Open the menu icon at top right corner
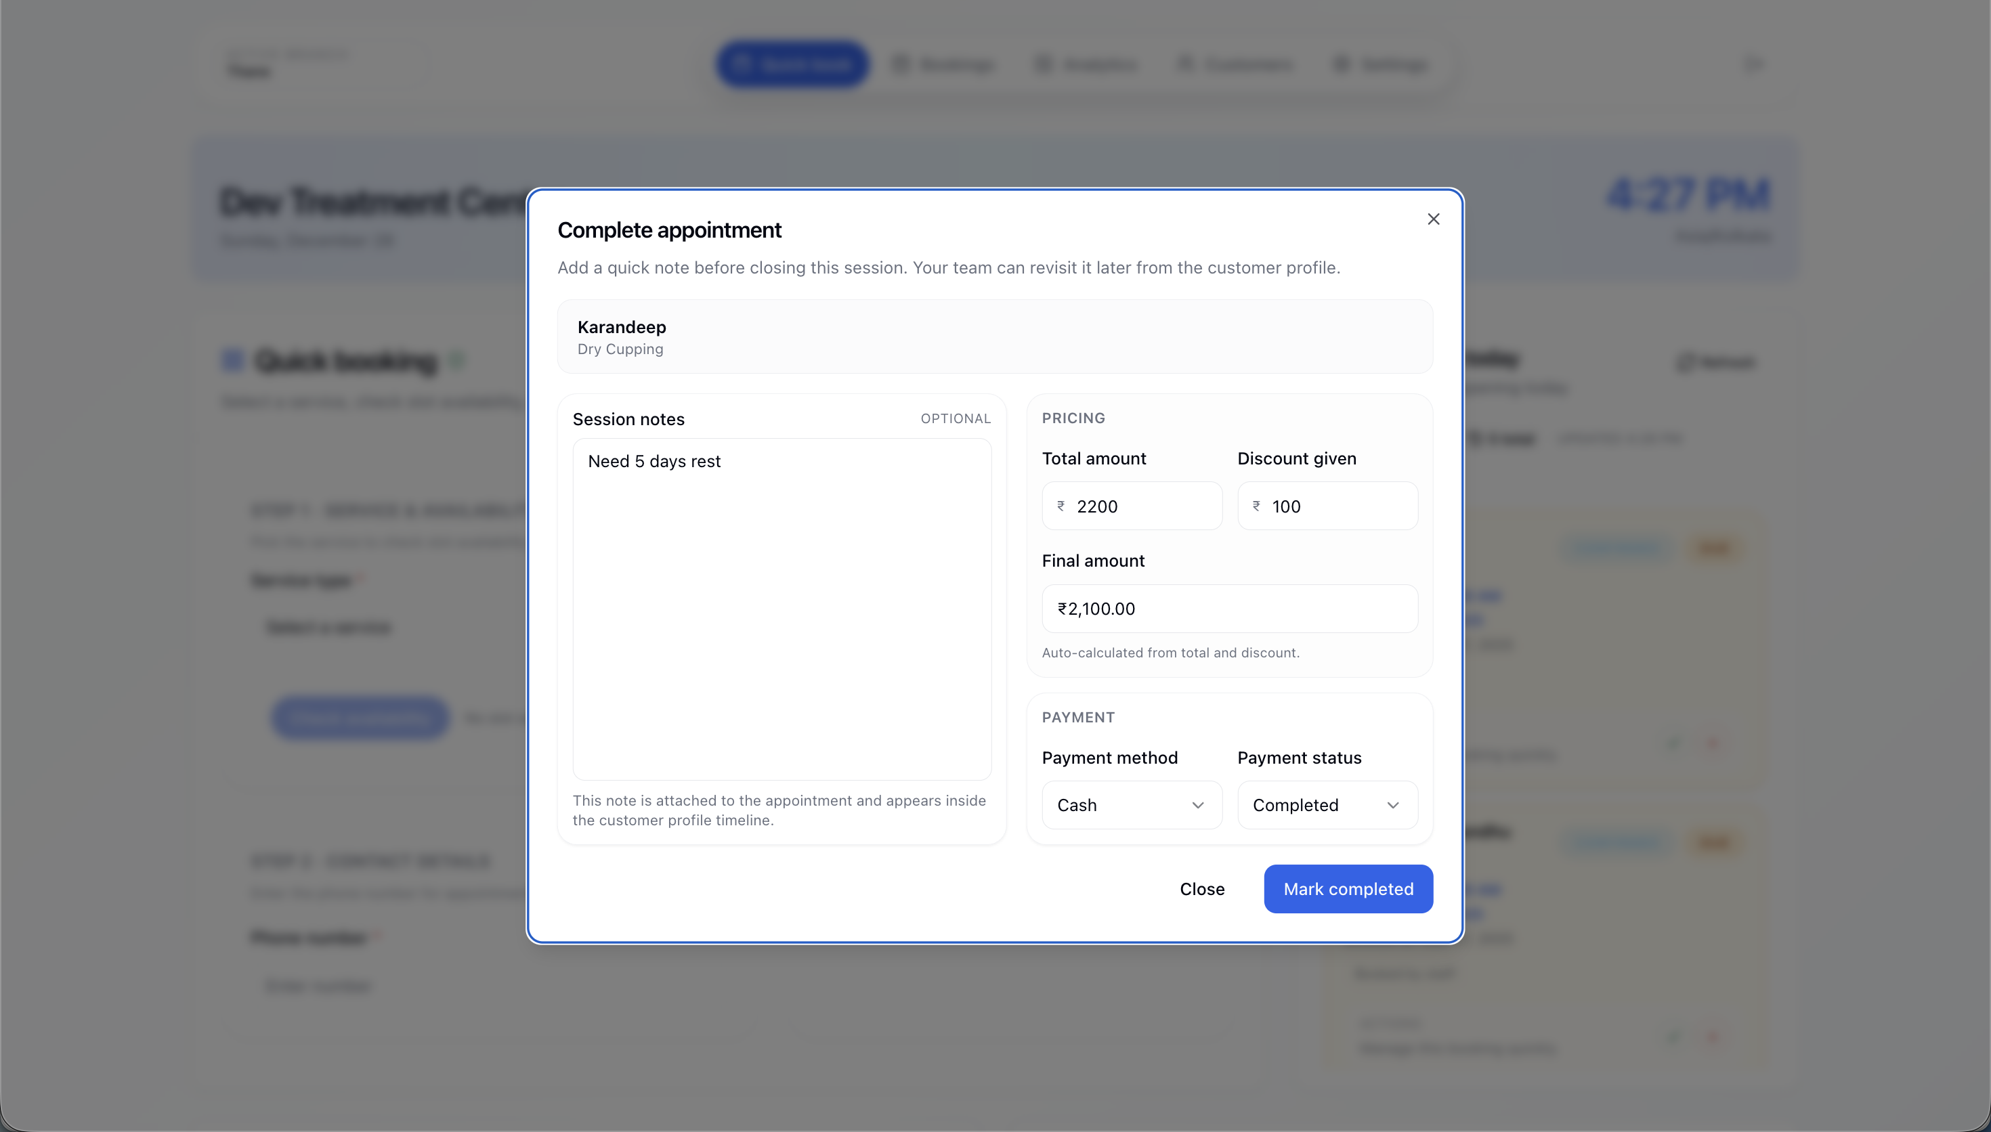Viewport: 1991px width, 1132px height. [x=1754, y=64]
